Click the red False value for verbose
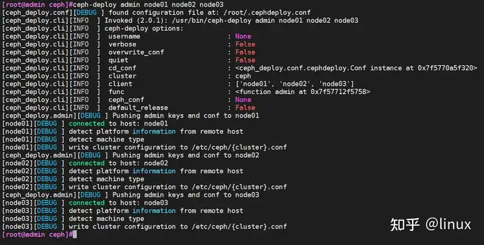The image size is (484, 245). point(245,44)
